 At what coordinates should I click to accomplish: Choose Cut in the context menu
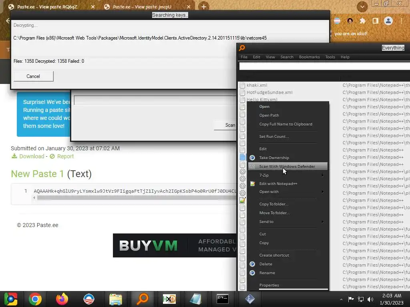click(x=287, y=234)
